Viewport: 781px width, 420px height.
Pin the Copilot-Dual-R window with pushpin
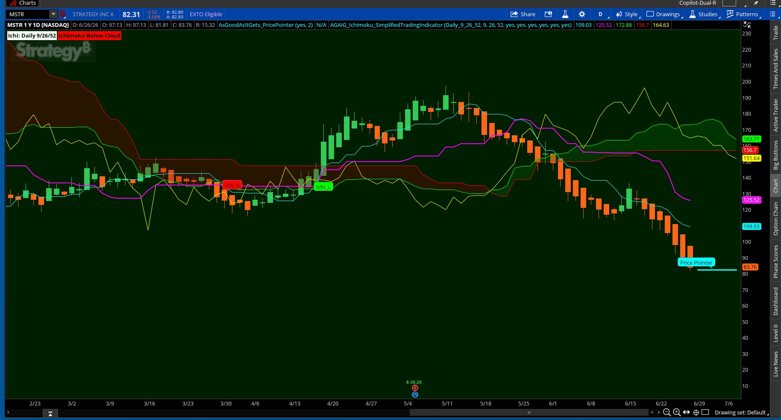click(756, 3)
